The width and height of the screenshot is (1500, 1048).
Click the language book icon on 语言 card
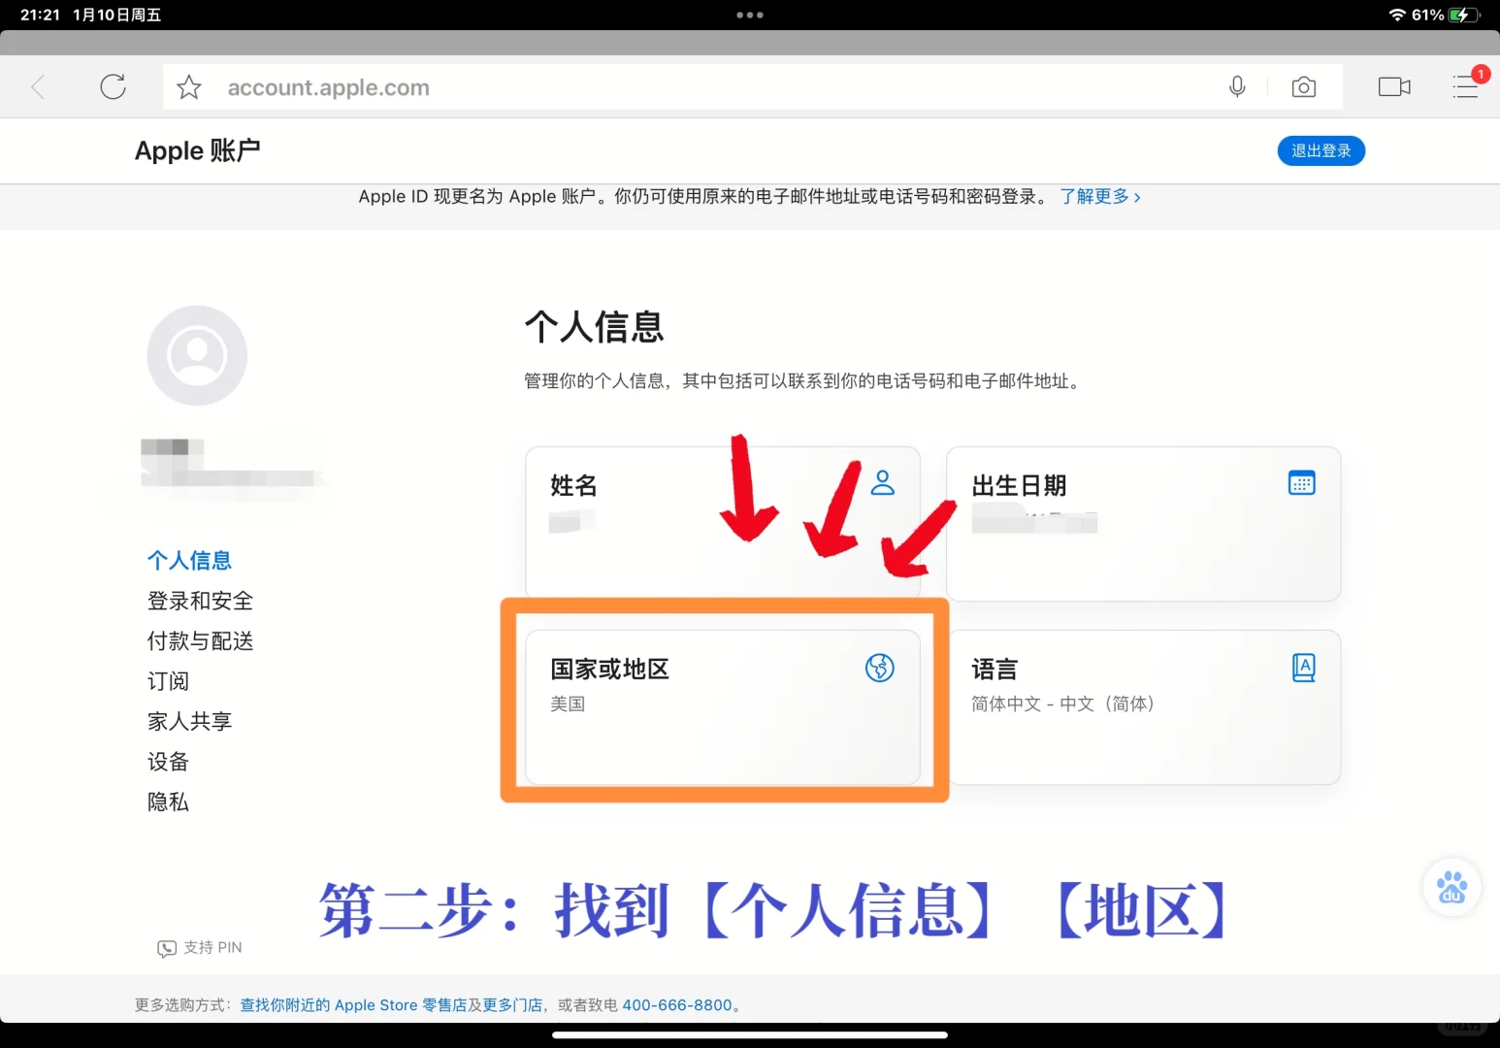tap(1304, 668)
